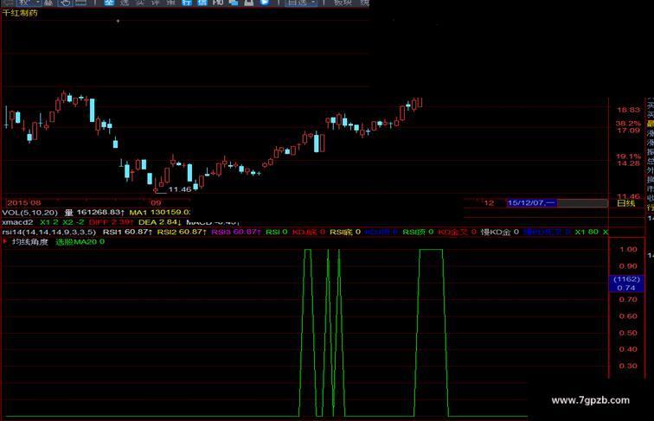Click the 0.50 indicator scale value

[628, 333]
